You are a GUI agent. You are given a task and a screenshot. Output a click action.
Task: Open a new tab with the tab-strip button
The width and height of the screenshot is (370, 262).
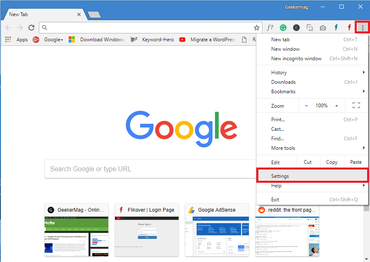point(94,14)
